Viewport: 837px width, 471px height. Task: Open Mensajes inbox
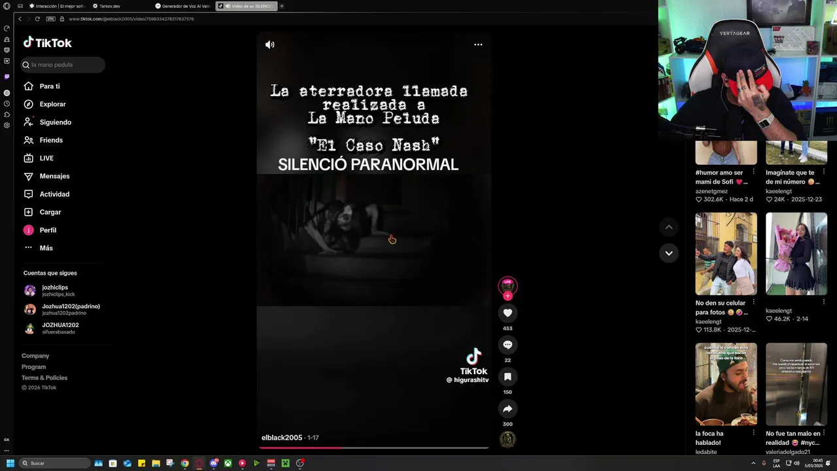(47, 176)
